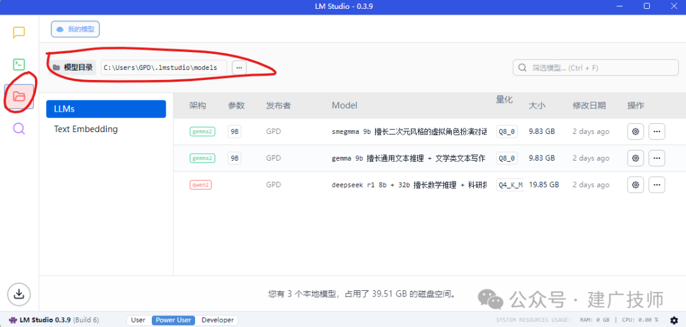Click the 模型目录 folder label
Image resolution: width=686 pixels, height=327 pixels.
click(72, 67)
